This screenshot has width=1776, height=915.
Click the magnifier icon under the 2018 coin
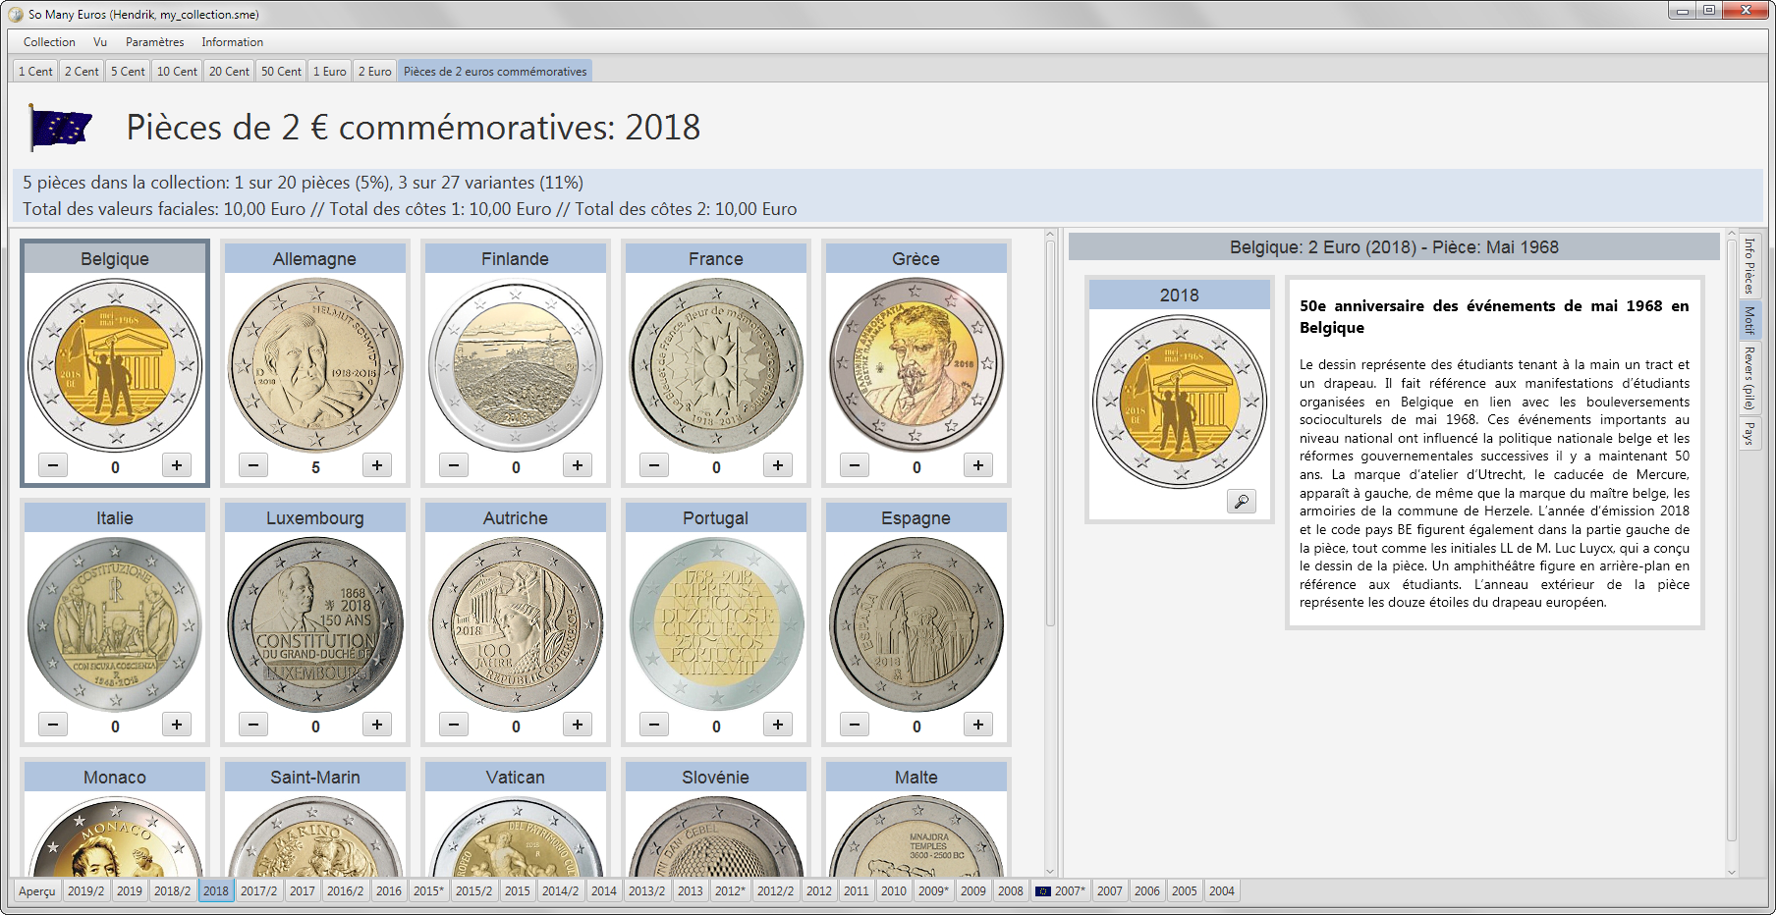pyautogui.click(x=1242, y=502)
